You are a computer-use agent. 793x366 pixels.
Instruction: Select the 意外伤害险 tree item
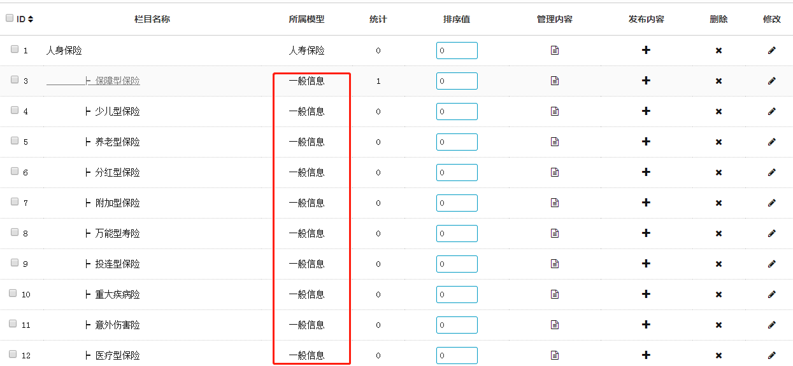(x=117, y=325)
